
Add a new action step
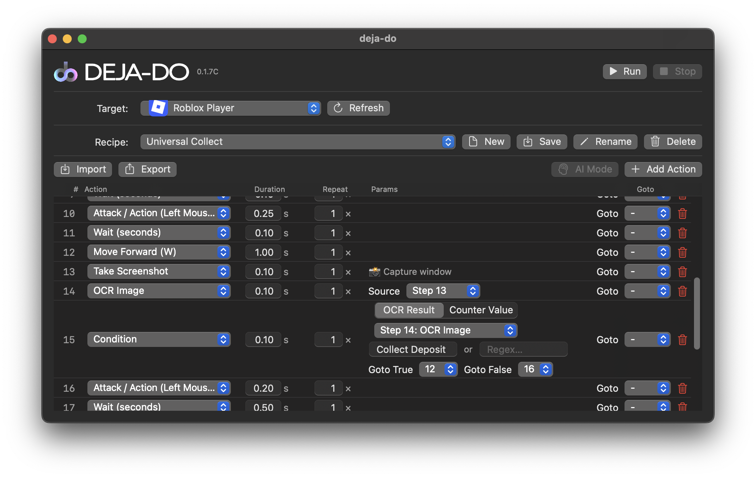(663, 169)
